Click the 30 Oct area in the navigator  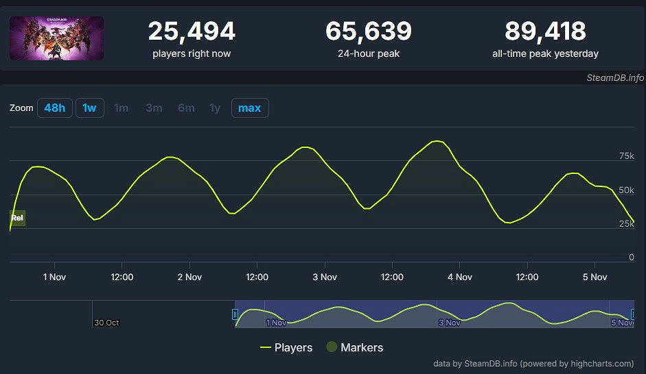coord(106,322)
